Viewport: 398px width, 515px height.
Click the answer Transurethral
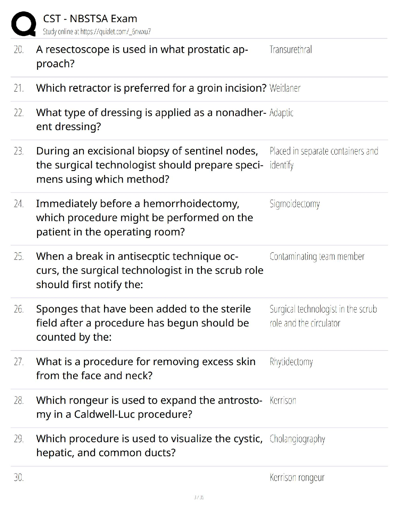(x=290, y=50)
